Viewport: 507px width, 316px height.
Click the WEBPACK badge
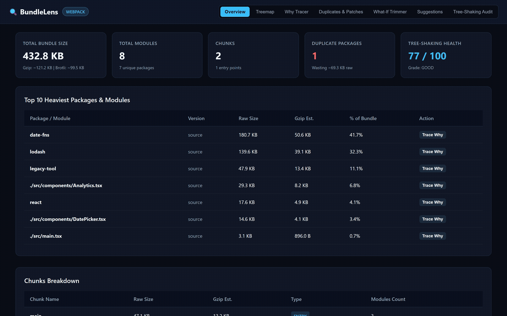click(x=75, y=12)
